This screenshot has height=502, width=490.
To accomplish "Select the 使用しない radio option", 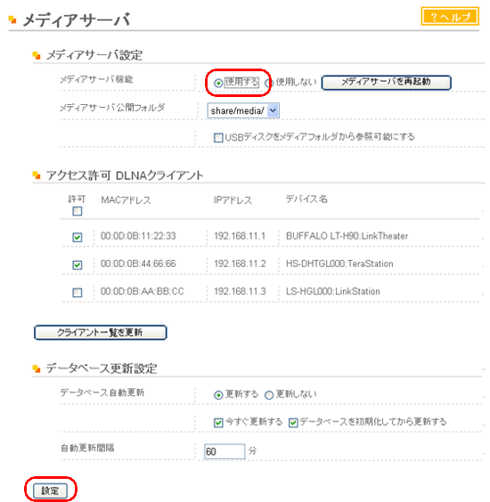I will [x=268, y=84].
